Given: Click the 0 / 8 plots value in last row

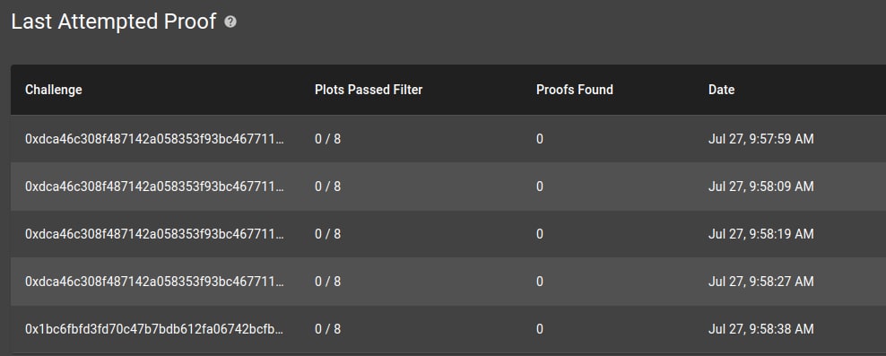Looking at the screenshot, I should click(327, 329).
